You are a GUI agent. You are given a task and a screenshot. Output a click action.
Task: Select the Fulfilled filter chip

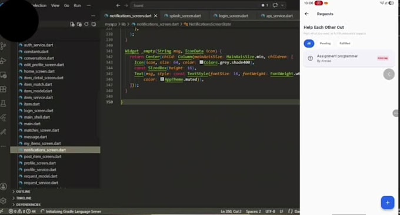pos(345,43)
